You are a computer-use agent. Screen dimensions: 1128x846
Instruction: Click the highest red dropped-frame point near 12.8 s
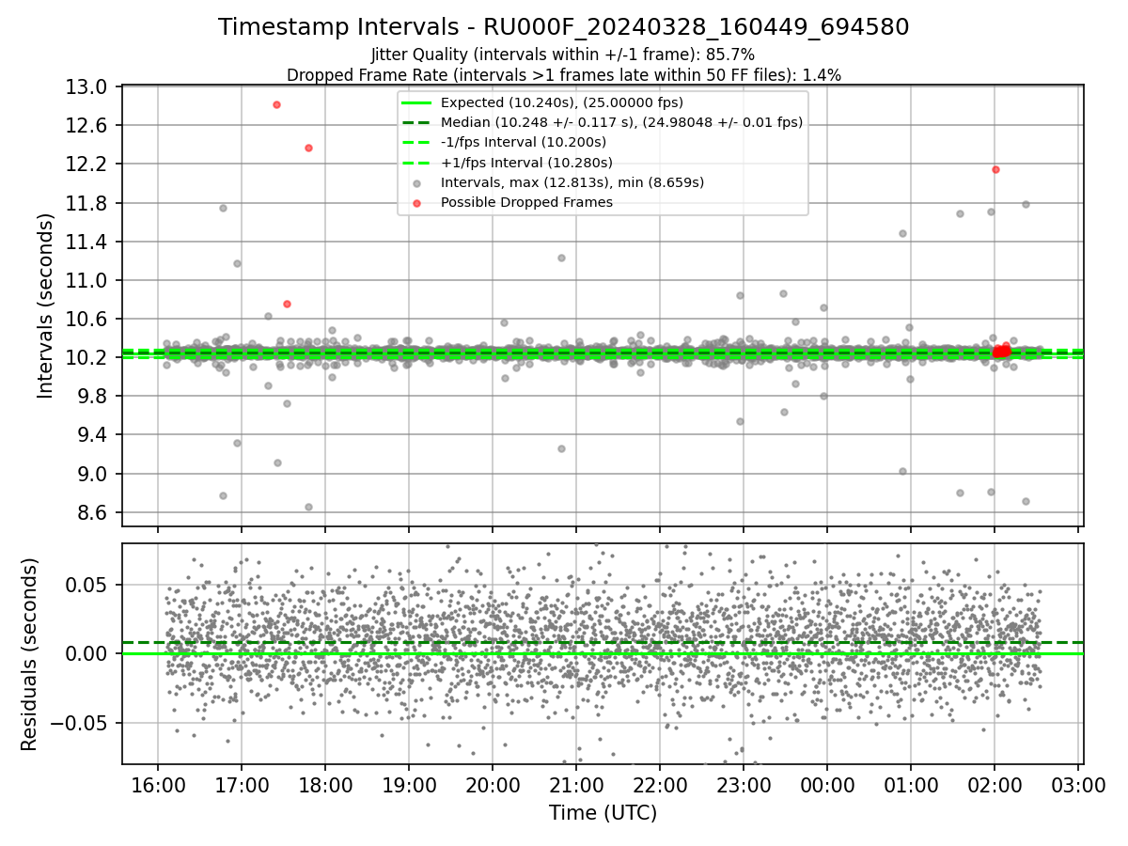pyautogui.click(x=276, y=104)
